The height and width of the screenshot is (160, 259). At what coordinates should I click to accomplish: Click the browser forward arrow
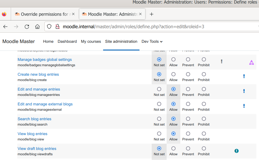click(16, 27)
